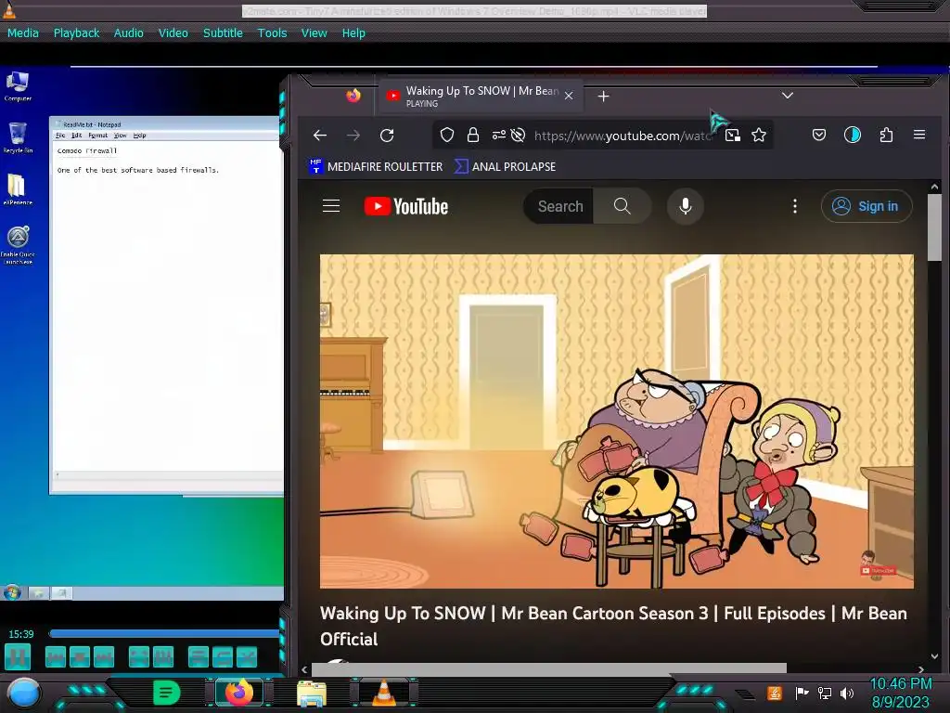
Task: Open the MEDIAFIRE ROULETTER bookmark
Action: click(377, 166)
